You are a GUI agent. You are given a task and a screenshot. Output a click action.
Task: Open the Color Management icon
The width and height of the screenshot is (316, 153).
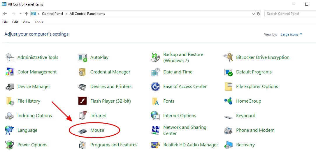pyautogui.click(x=9, y=72)
